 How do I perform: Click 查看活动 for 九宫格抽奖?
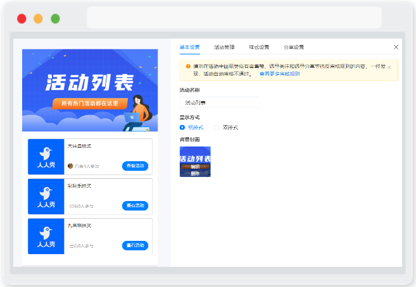(135, 245)
